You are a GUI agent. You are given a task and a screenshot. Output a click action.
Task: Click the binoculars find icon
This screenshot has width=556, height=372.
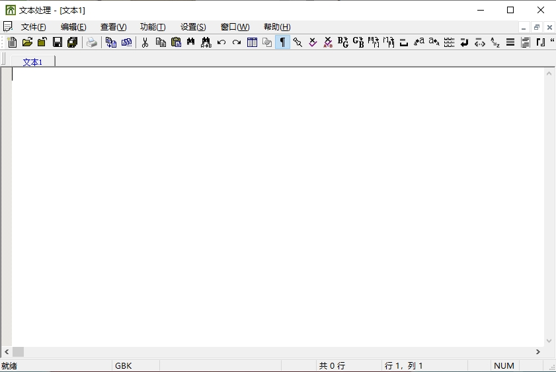coord(191,42)
